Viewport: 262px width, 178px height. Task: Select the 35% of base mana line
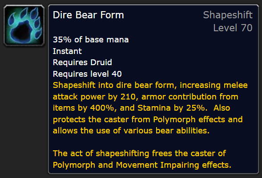pyautogui.click(x=91, y=40)
